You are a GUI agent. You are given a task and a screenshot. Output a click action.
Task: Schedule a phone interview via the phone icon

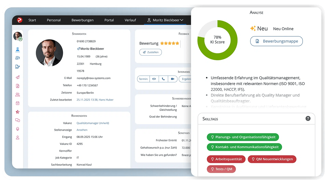(x=163, y=79)
